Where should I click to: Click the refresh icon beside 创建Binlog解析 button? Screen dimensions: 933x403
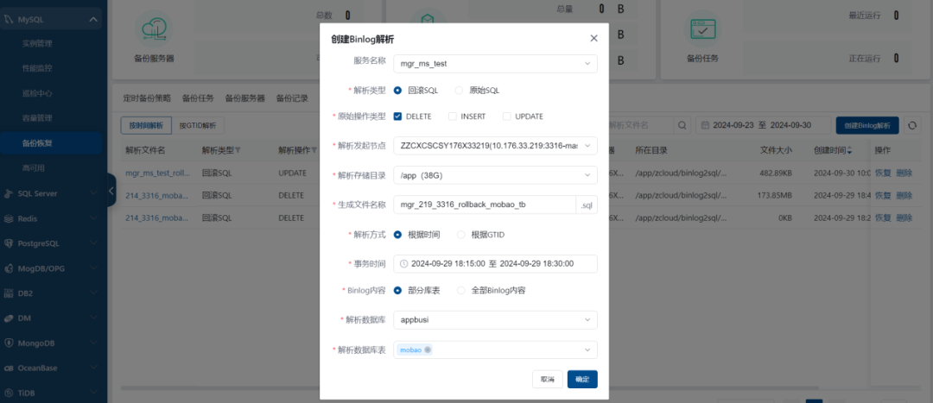point(911,126)
